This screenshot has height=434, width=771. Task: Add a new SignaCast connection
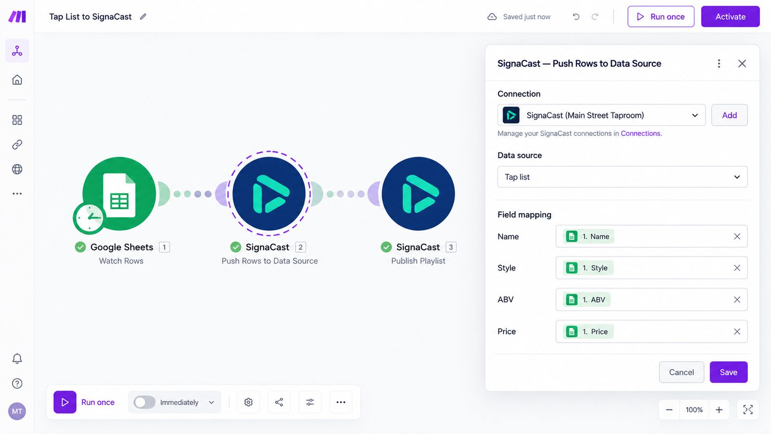point(730,115)
